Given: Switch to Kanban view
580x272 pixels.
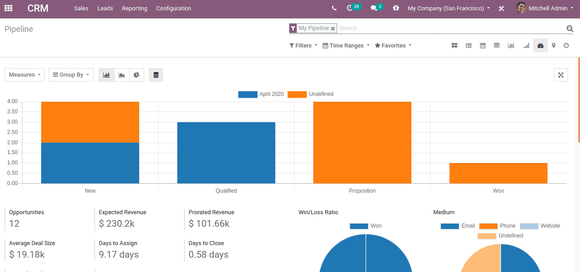Looking at the screenshot, I should pos(454,45).
